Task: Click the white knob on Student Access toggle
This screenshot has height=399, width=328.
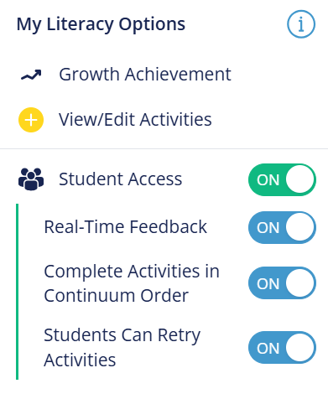Action: click(x=299, y=179)
